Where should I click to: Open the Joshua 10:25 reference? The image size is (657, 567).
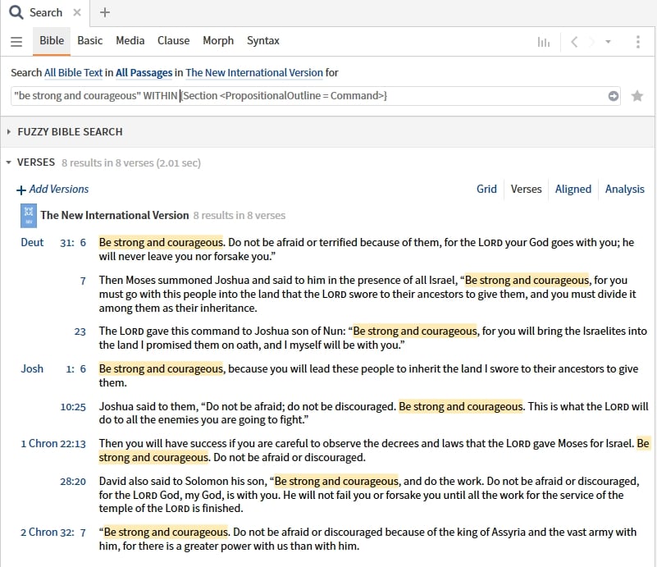(73, 407)
